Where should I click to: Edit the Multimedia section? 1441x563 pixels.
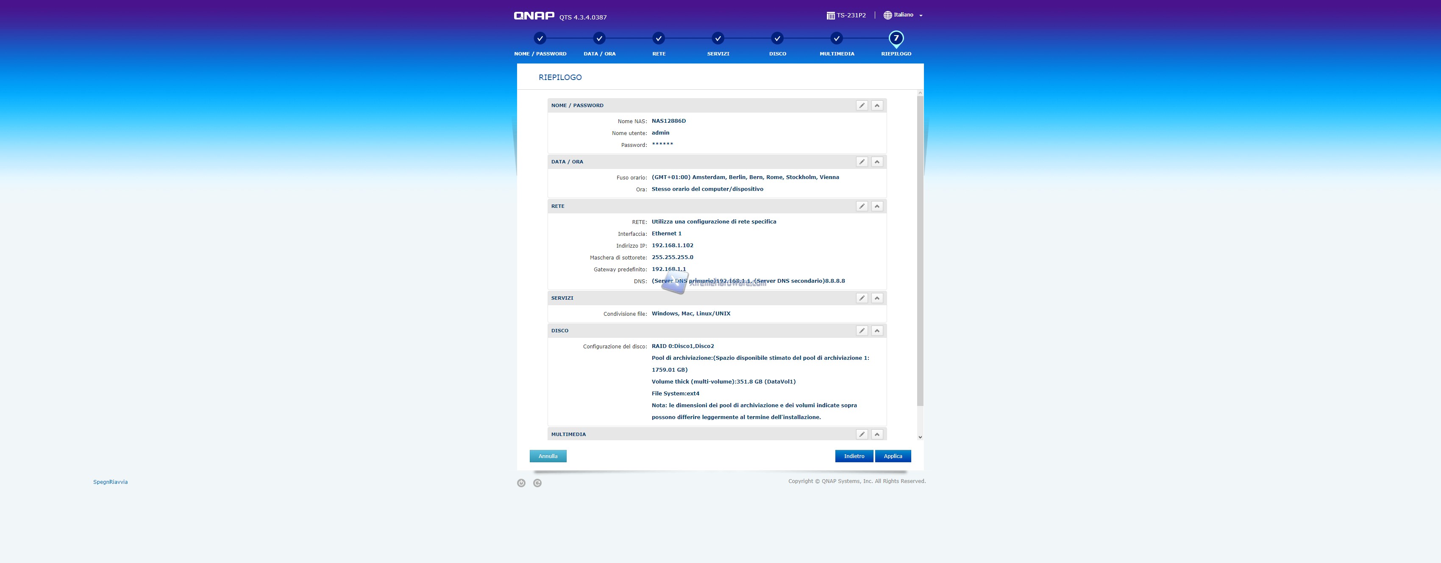[x=862, y=435]
